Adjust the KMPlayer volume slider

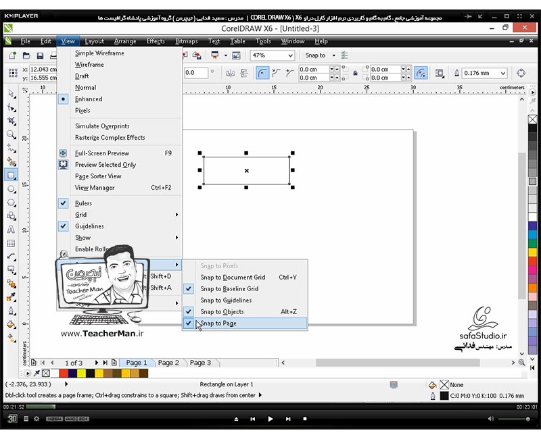point(515,419)
